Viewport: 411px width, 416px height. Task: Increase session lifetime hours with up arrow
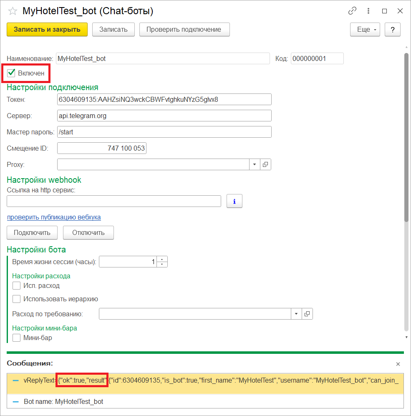click(162, 259)
